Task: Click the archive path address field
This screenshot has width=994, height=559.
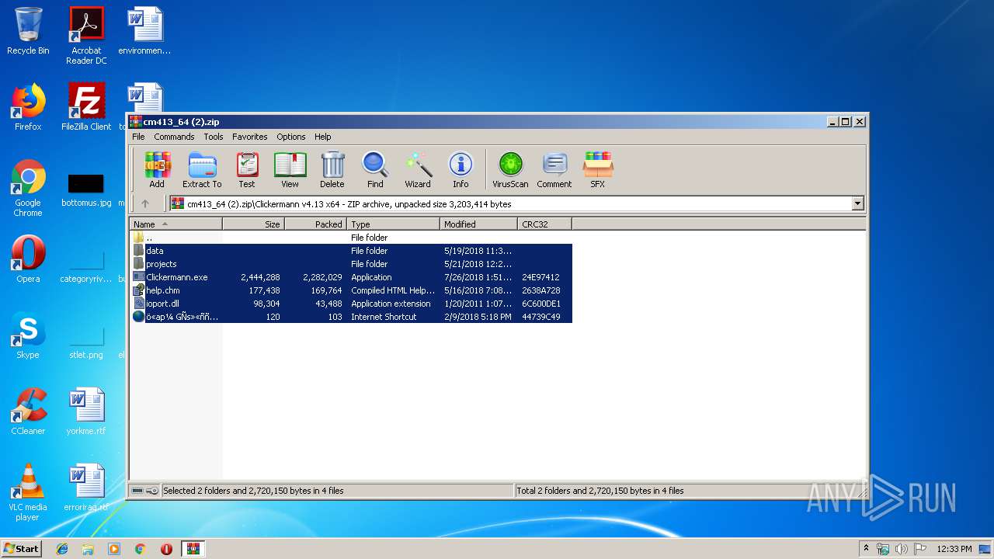Action: 510,203
